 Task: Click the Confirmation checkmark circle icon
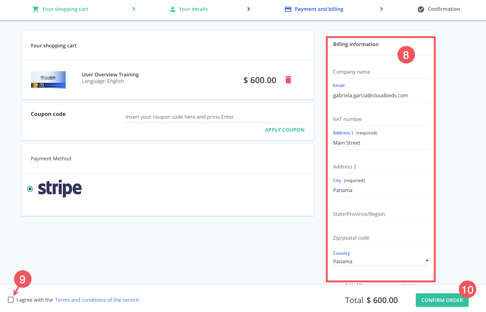tap(421, 9)
